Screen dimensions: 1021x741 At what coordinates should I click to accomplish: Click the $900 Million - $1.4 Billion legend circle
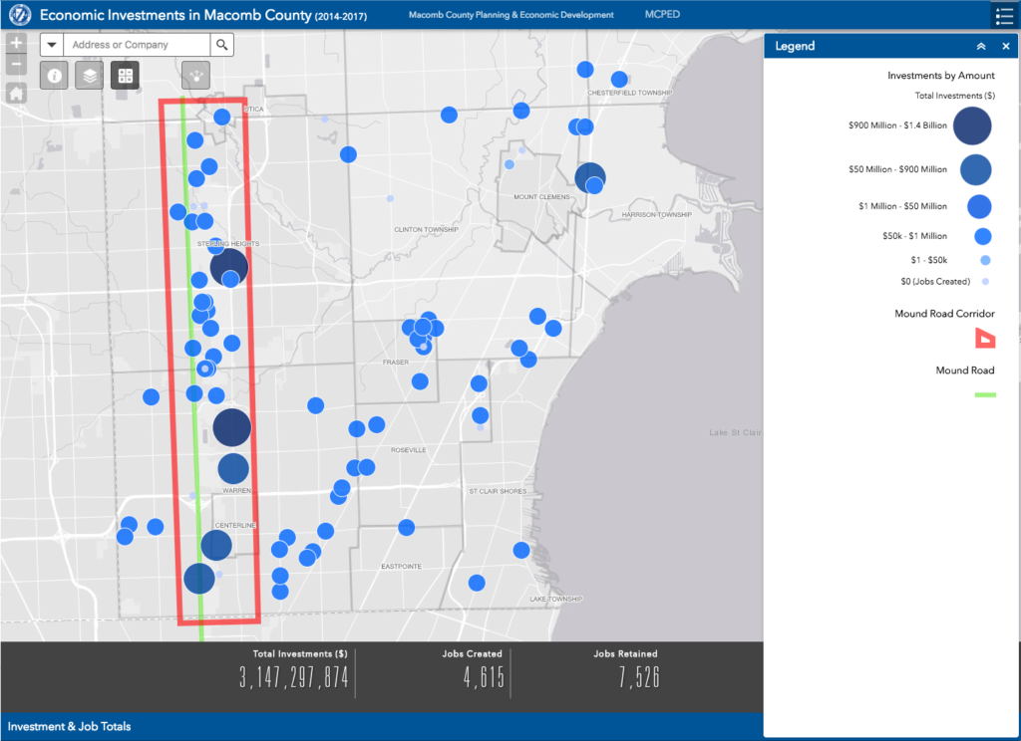[972, 125]
